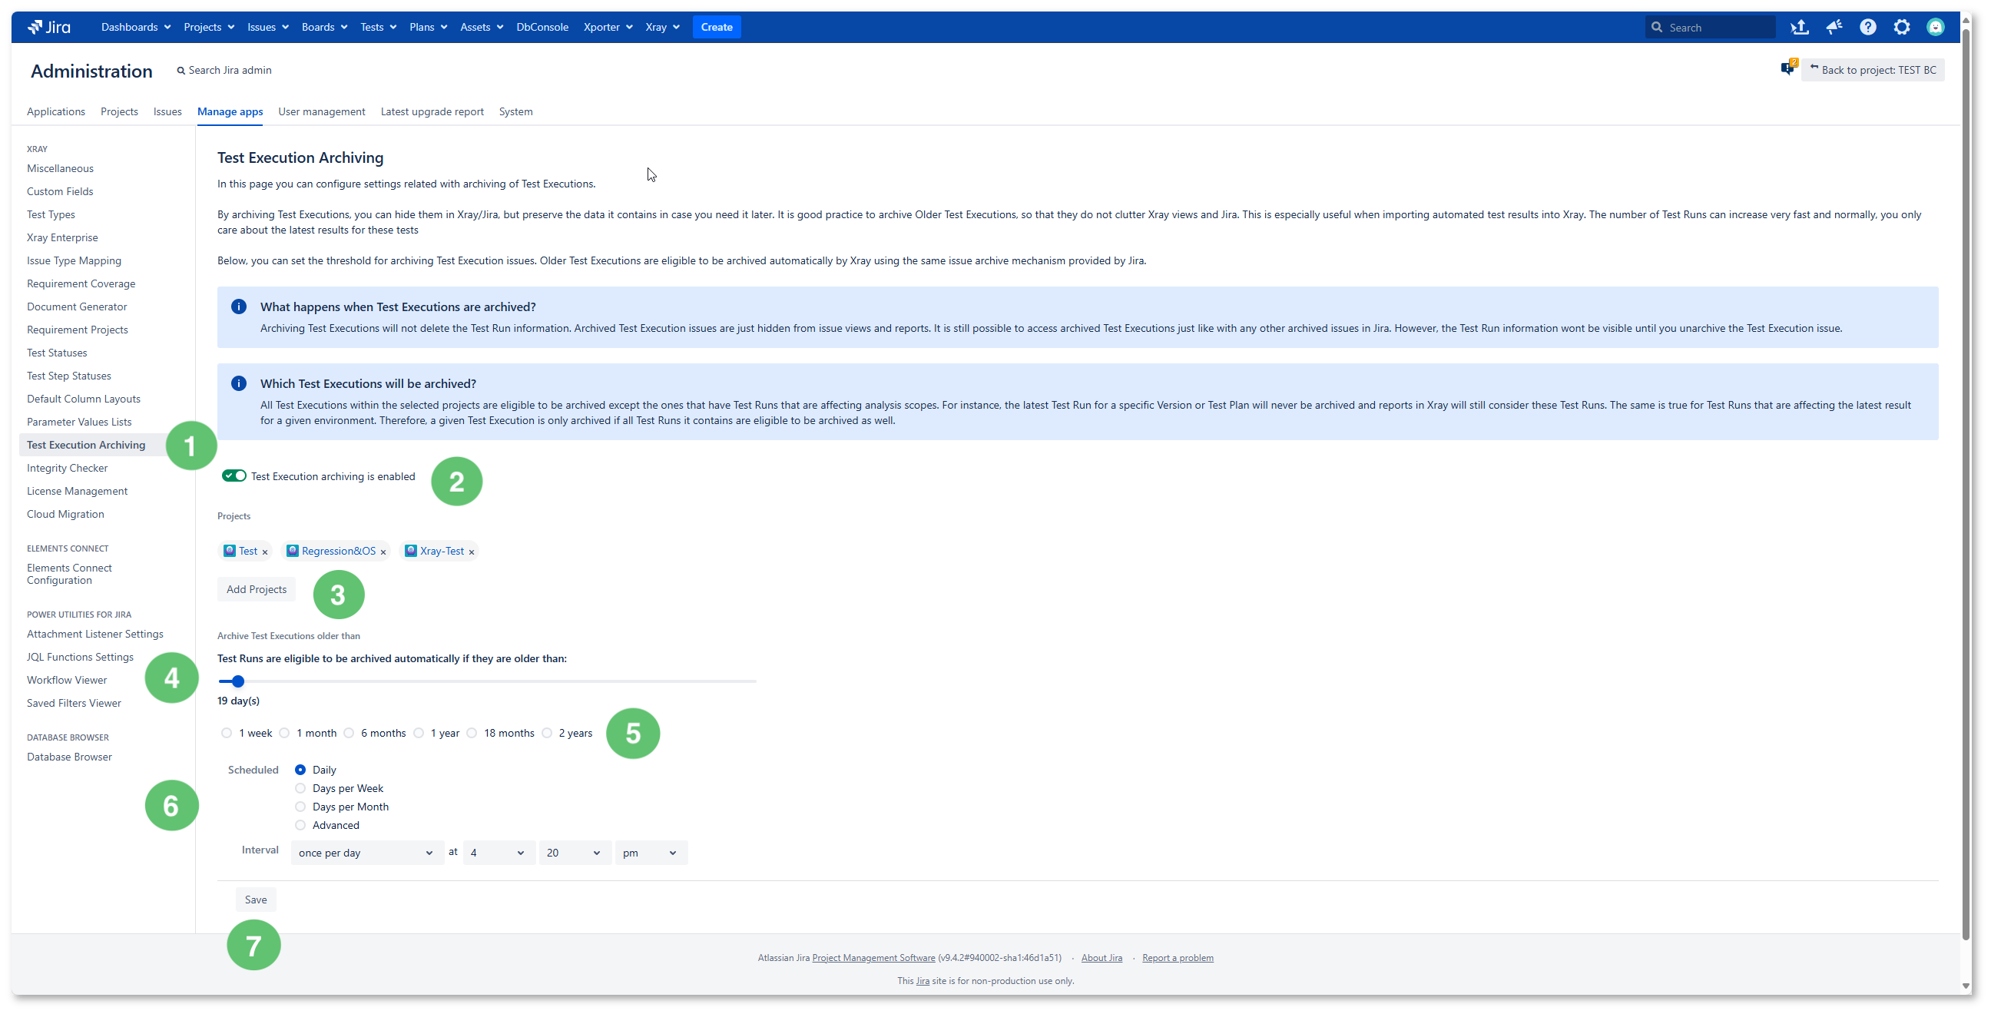Screen dimensions: 1991x1014
Task: Open the hour dropdown showing 4
Action: click(x=499, y=853)
